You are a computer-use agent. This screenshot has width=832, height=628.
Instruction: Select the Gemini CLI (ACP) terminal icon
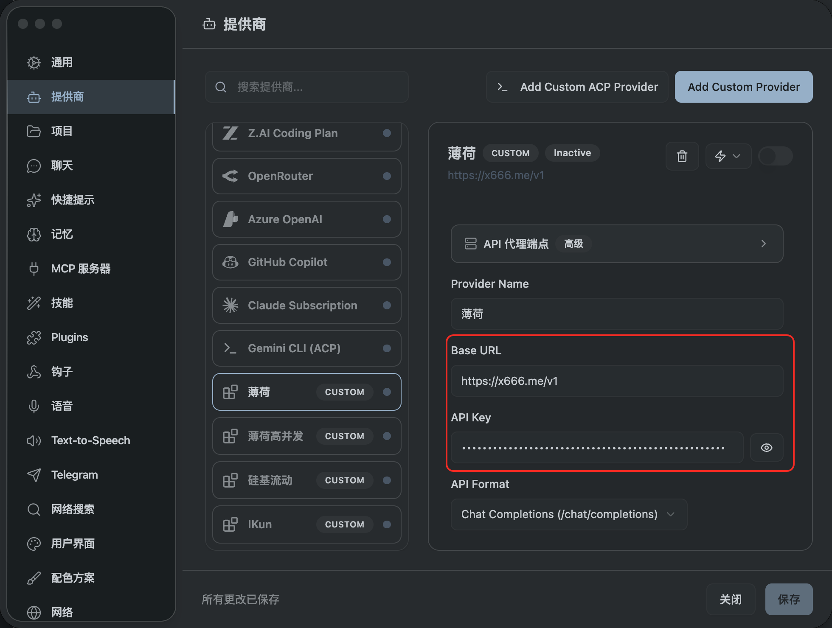pyautogui.click(x=230, y=348)
